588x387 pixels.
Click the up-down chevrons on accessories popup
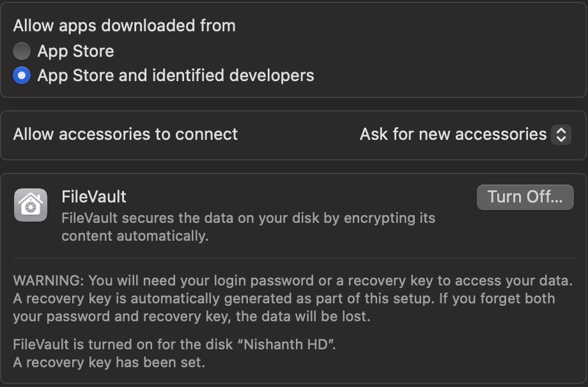(561, 135)
